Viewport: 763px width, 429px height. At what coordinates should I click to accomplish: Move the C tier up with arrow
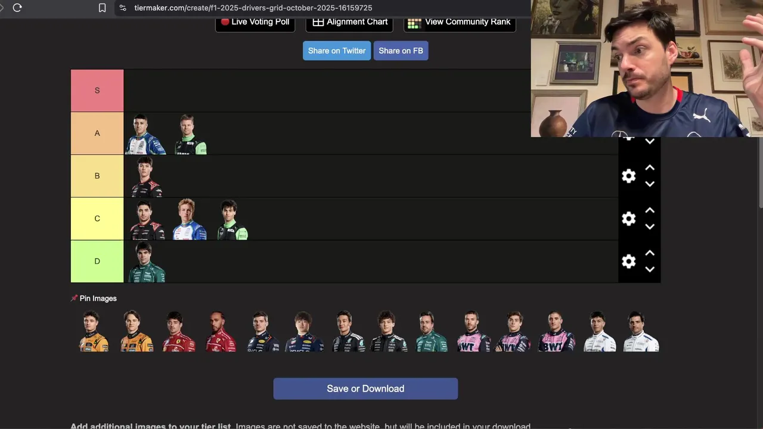(x=650, y=211)
